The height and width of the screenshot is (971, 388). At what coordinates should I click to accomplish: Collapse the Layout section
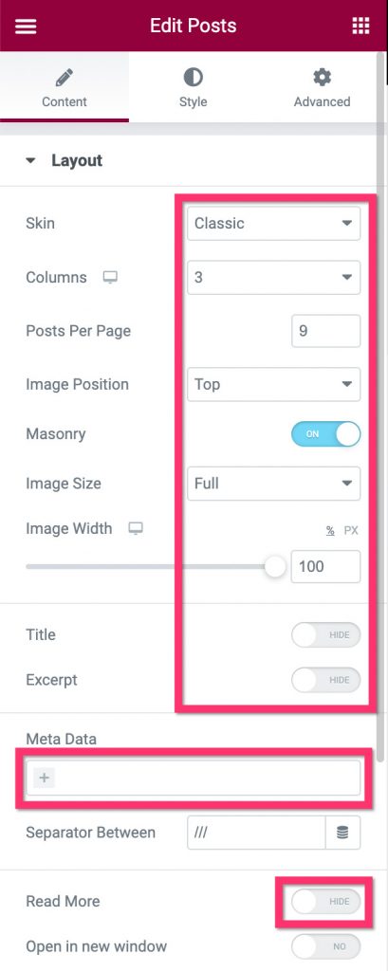[64, 161]
